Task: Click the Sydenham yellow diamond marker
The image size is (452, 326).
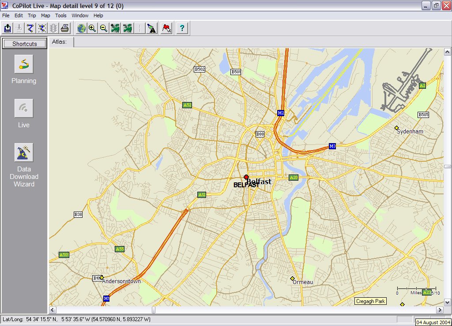Action: [x=397, y=128]
